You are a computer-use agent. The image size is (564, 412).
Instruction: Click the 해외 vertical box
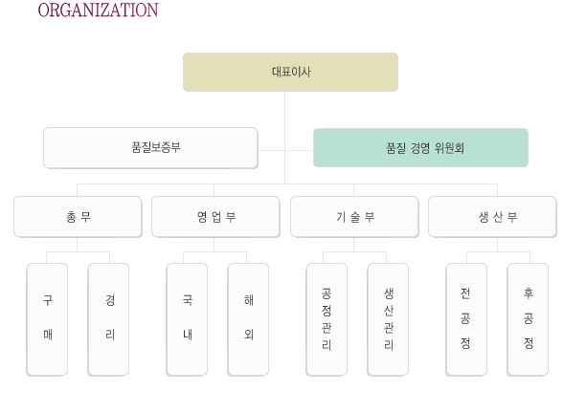pos(248,319)
